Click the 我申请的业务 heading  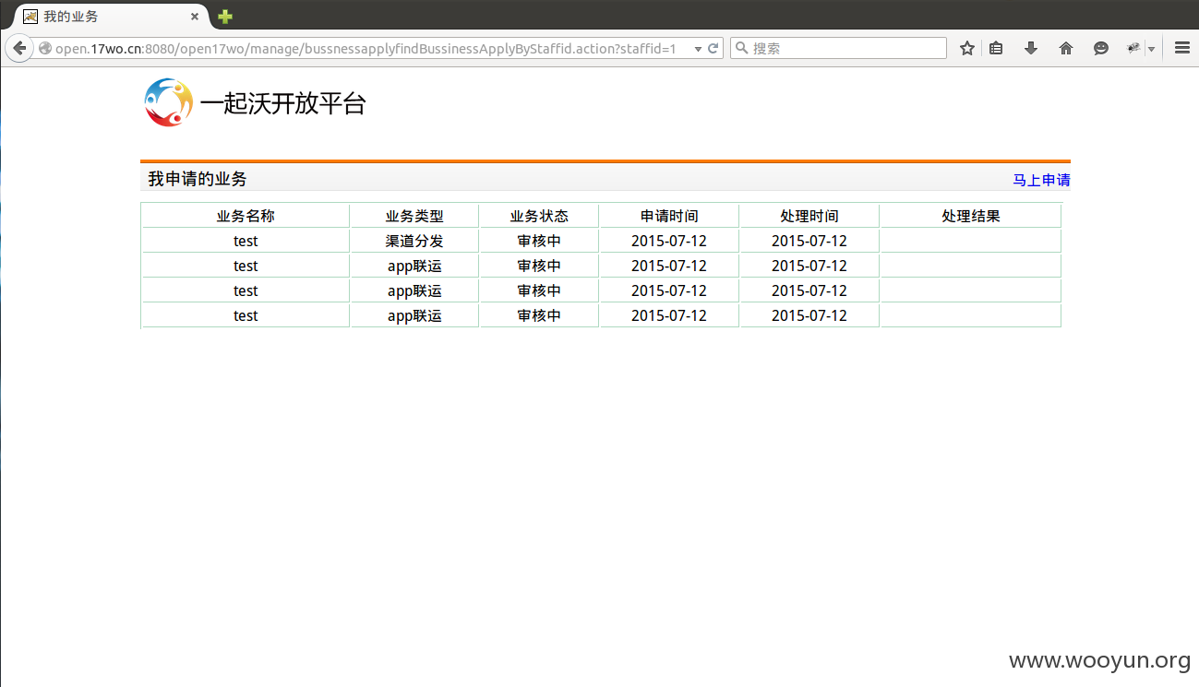[x=198, y=179]
